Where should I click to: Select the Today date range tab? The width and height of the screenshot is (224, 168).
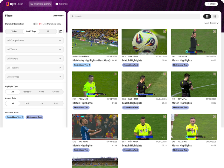[14, 31]
